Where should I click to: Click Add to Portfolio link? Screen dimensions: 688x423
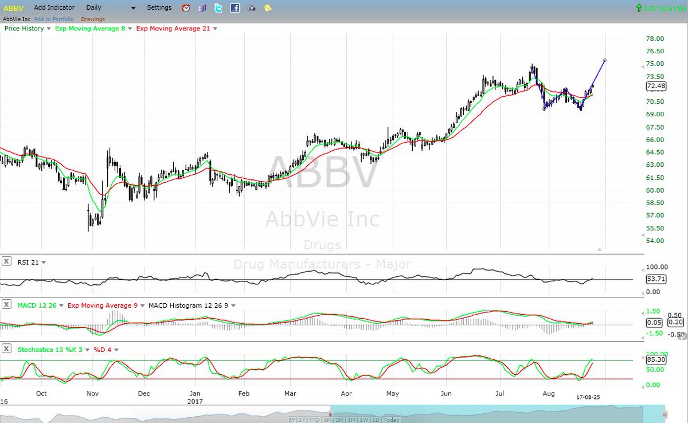[x=54, y=19]
